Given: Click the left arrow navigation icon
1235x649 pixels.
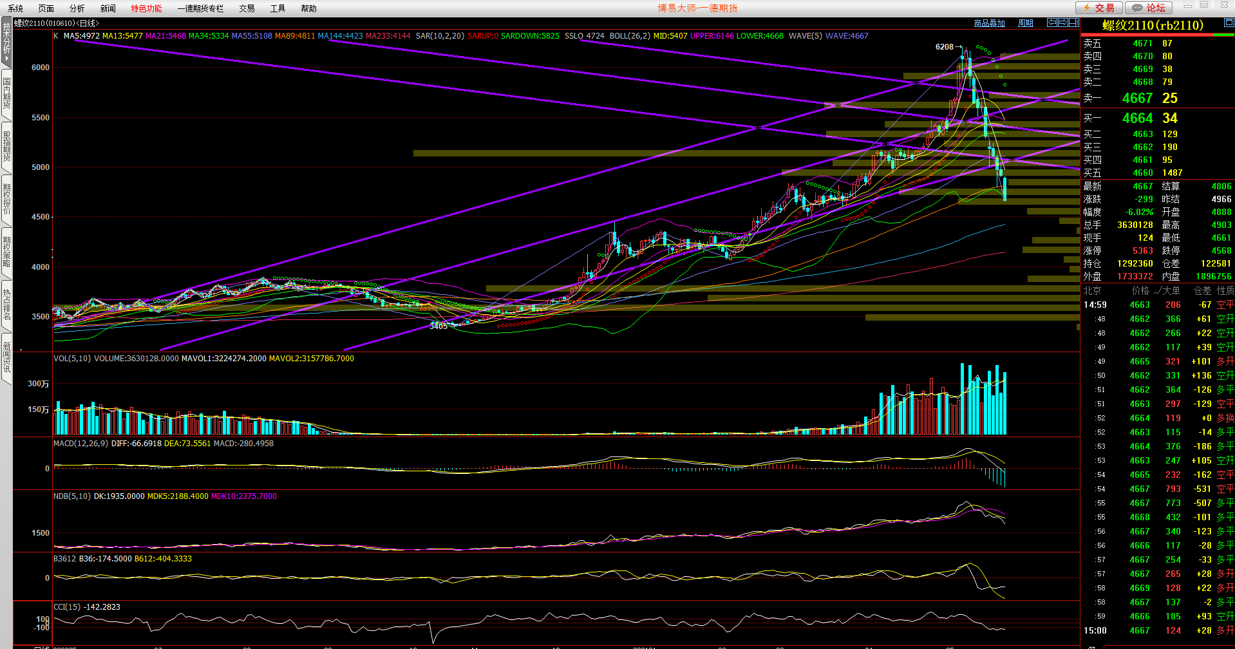Looking at the screenshot, I should [x=1052, y=23].
